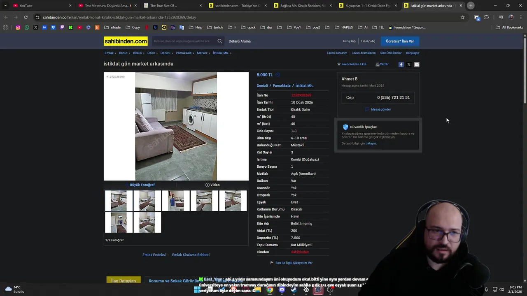The image size is (527, 296).
Task: Open the Dropbox bookmark icon
Action: coord(53,28)
